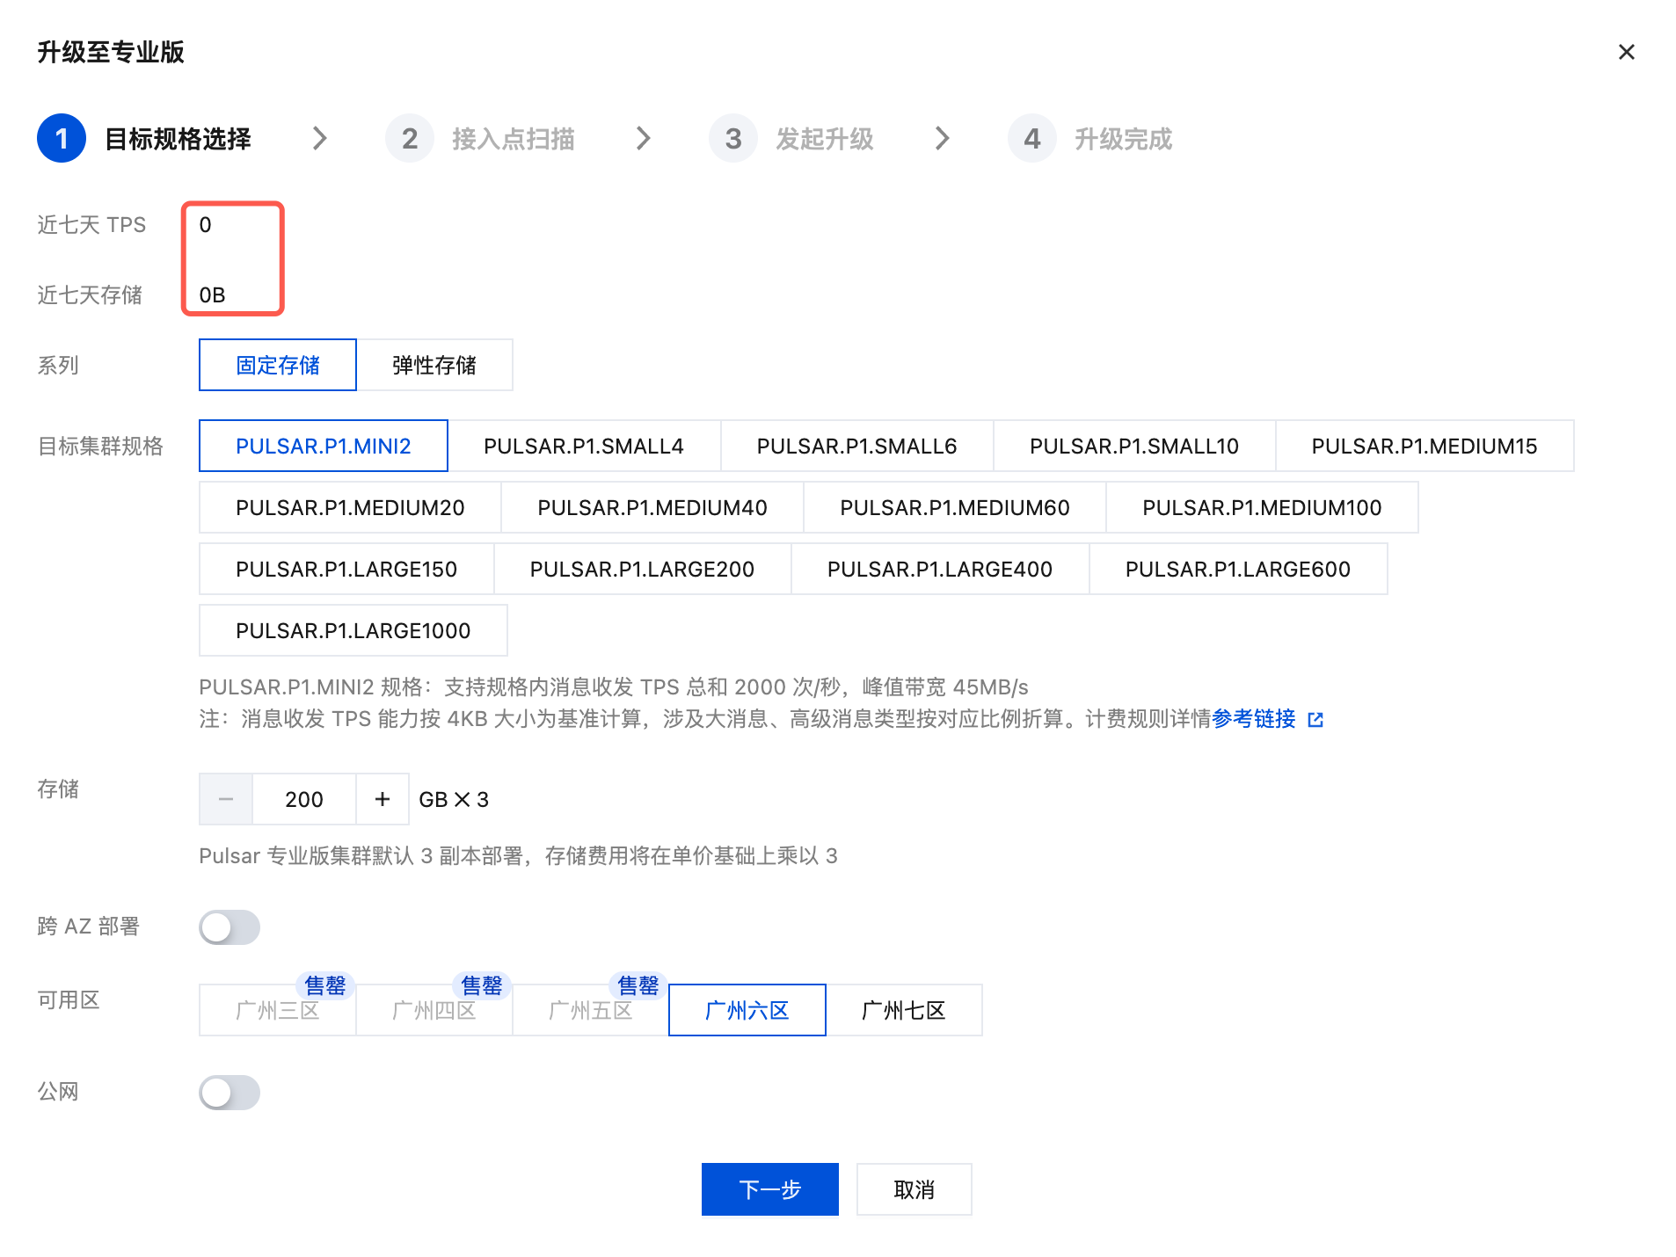This screenshot has height=1257, width=1676.
Task: Turn on the 公网 toggle
Action: pos(230,1092)
